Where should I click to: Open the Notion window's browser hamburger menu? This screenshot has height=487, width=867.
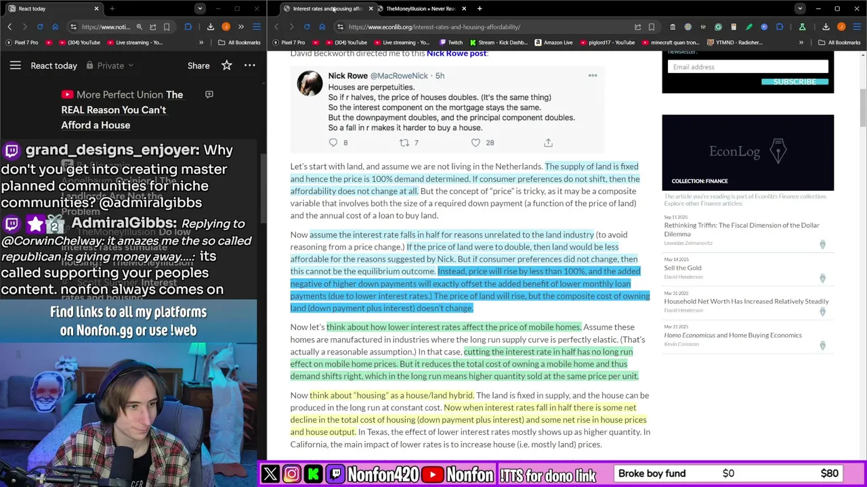(x=257, y=27)
